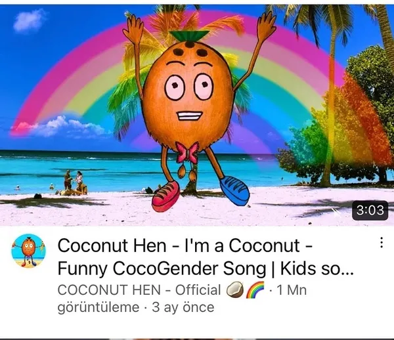
Task: Click the rainbow emoji beside channel name
Action: tap(255, 289)
